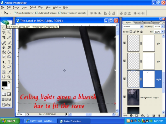Open the Image menu
Screen dimensions: 166x124
coord(16,7)
